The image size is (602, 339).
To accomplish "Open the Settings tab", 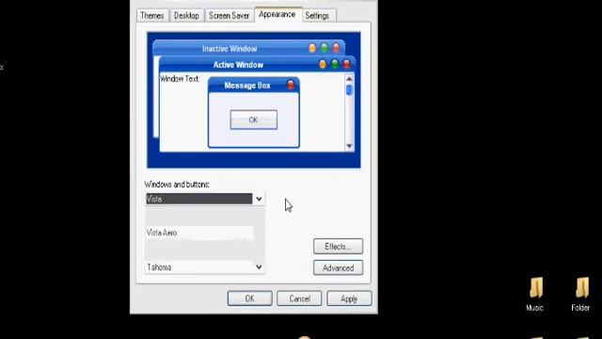I will (x=317, y=16).
